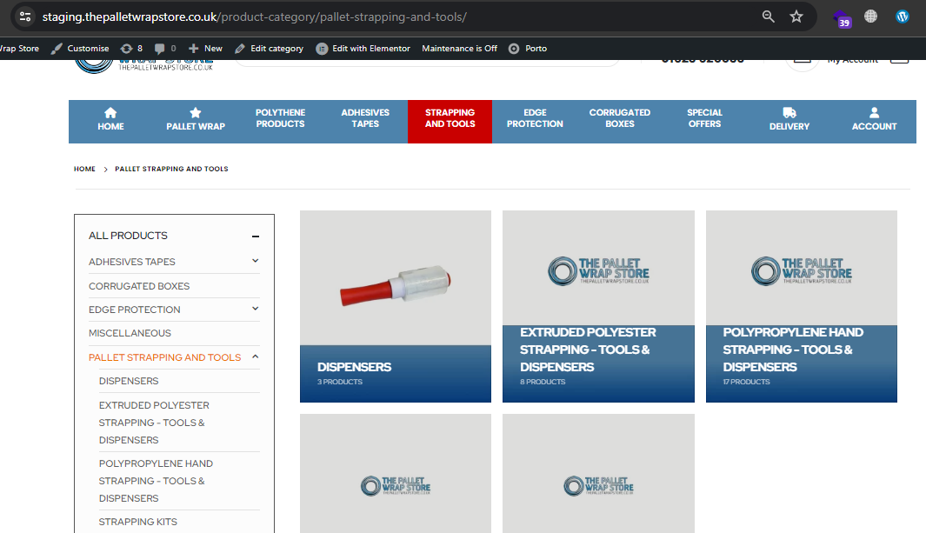
Task: Open Special Offers navigation item
Action: pos(704,118)
